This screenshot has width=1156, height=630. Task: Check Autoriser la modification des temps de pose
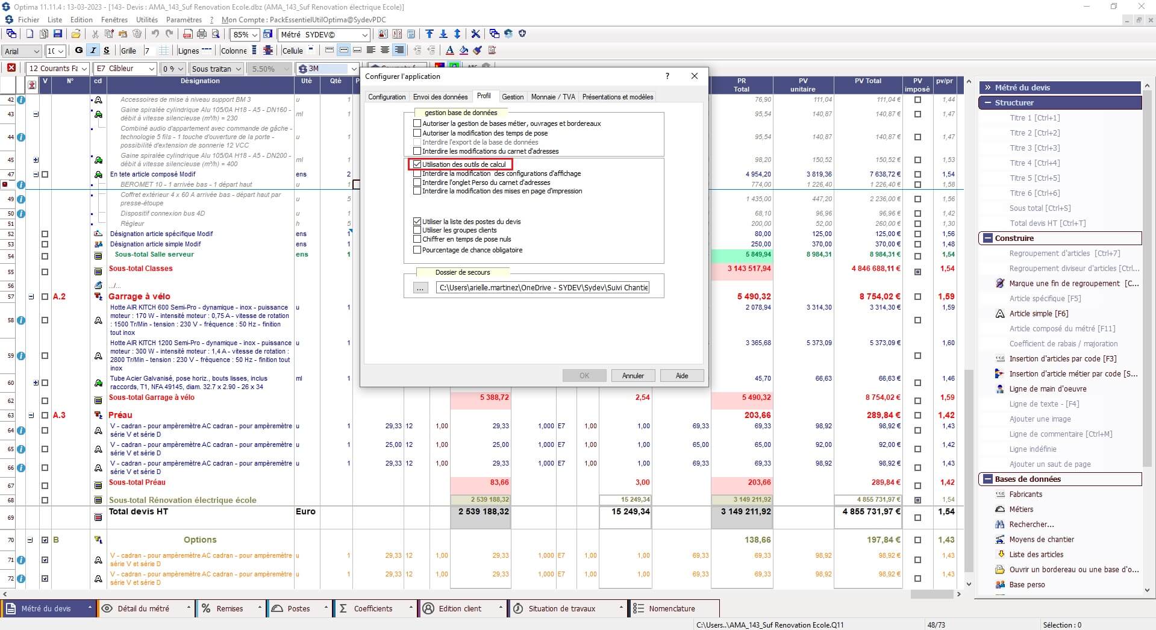click(417, 133)
